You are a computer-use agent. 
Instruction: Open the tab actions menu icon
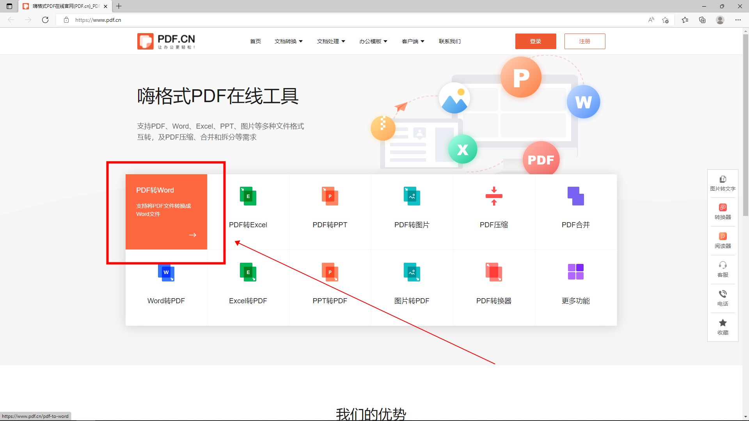tap(9, 6)
